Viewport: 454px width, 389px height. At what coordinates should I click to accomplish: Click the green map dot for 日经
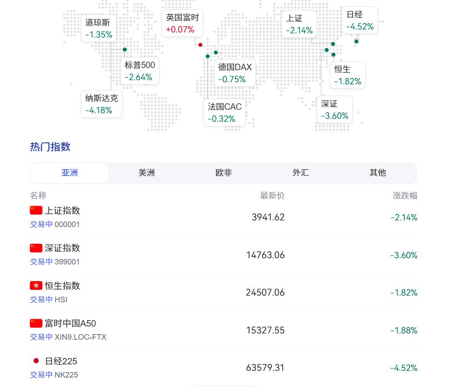tap(356, 41)
